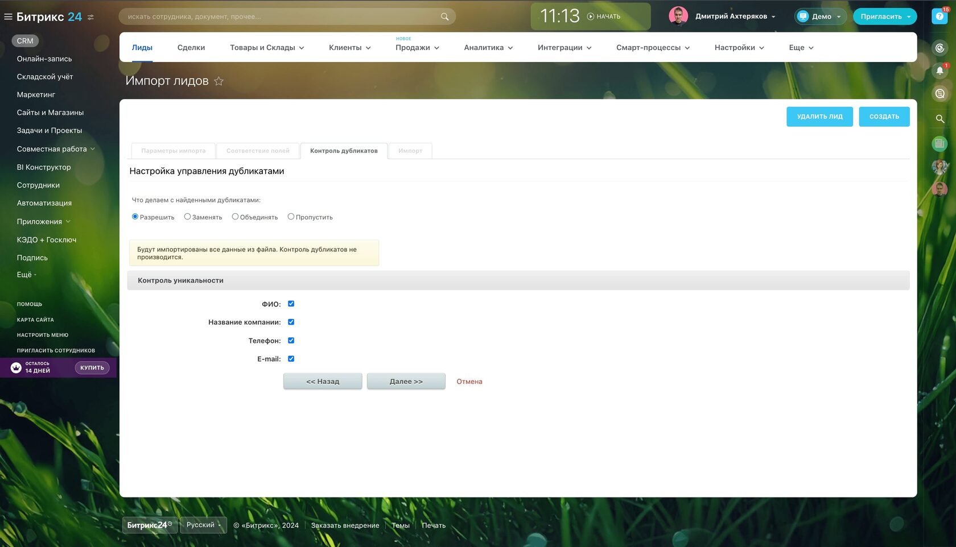
Task: Select the Объединять radio option
Action: coord(235,217)
